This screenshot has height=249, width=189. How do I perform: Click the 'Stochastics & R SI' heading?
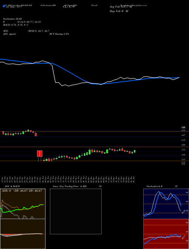(162, 186)
